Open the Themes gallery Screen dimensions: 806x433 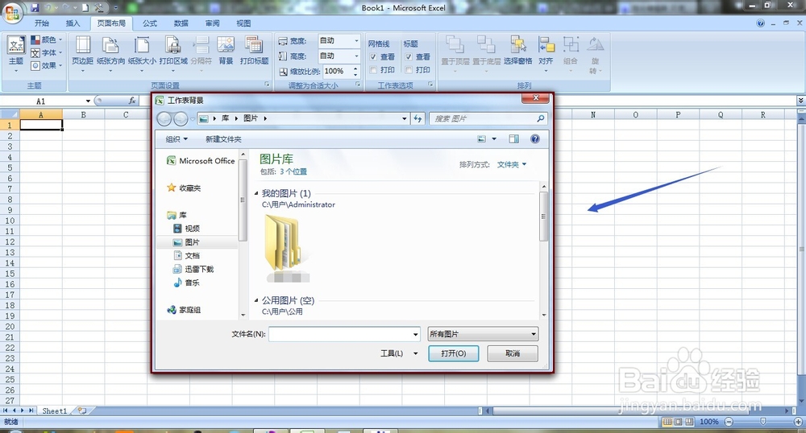tap(16, 55)
